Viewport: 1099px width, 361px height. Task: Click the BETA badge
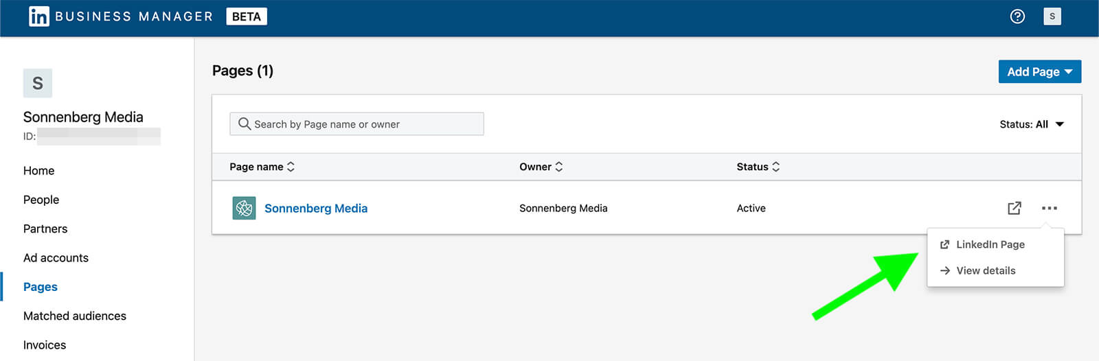[x=247, y=16]
